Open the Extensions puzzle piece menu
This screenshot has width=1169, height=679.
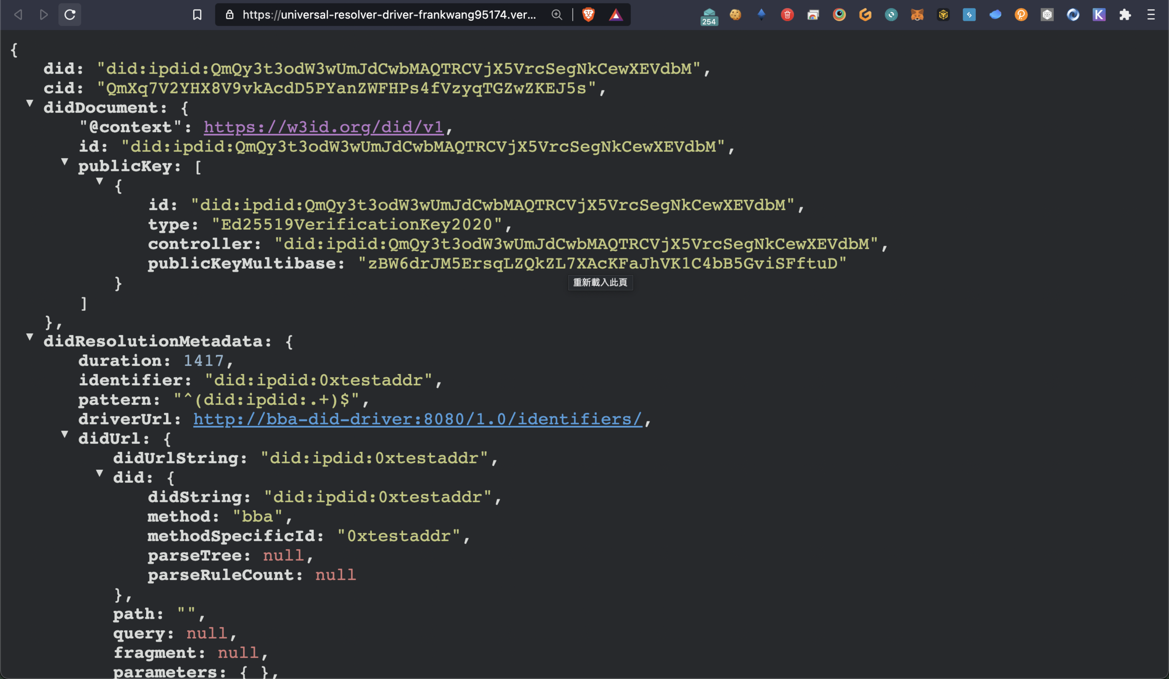(x=1125, y=15)
